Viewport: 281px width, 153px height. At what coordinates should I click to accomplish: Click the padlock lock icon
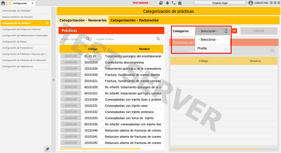[180, 3]
